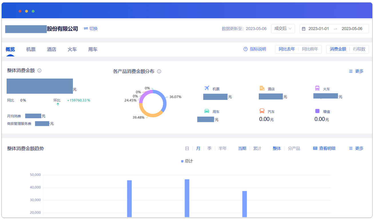Expand 更多 menu in trend chart panel
The height and width of the screenshot is (222, 374).
coord(356,148)
